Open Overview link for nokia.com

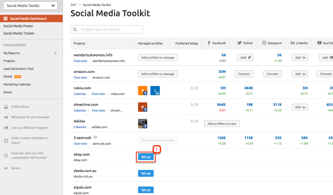98,94
